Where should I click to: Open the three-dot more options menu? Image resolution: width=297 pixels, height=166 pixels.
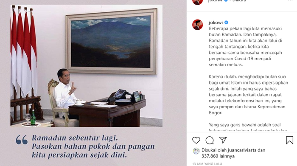pyautogui.click(x=290, y=0)
